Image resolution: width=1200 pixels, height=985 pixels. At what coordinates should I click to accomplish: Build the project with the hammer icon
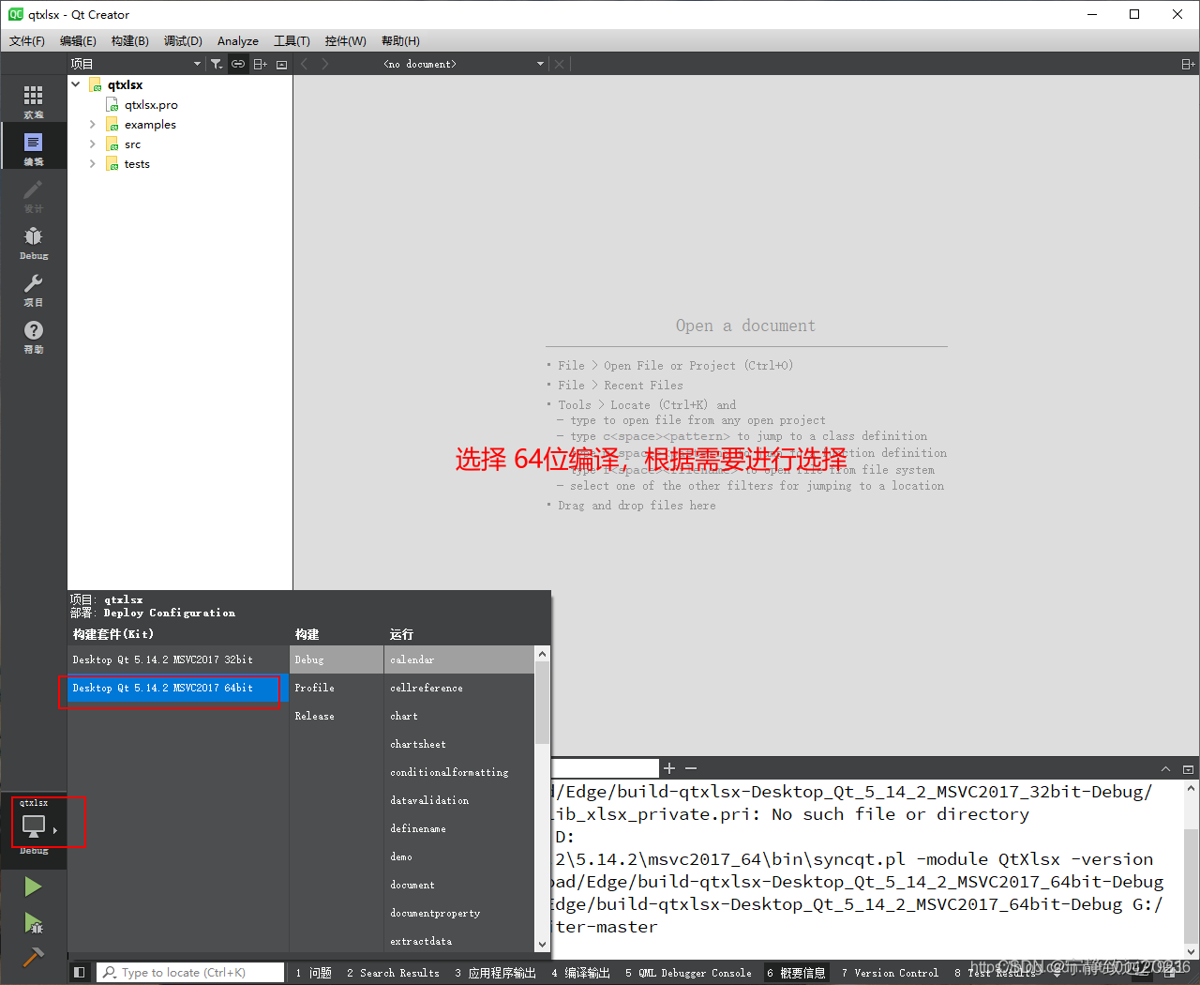point(33,957)
